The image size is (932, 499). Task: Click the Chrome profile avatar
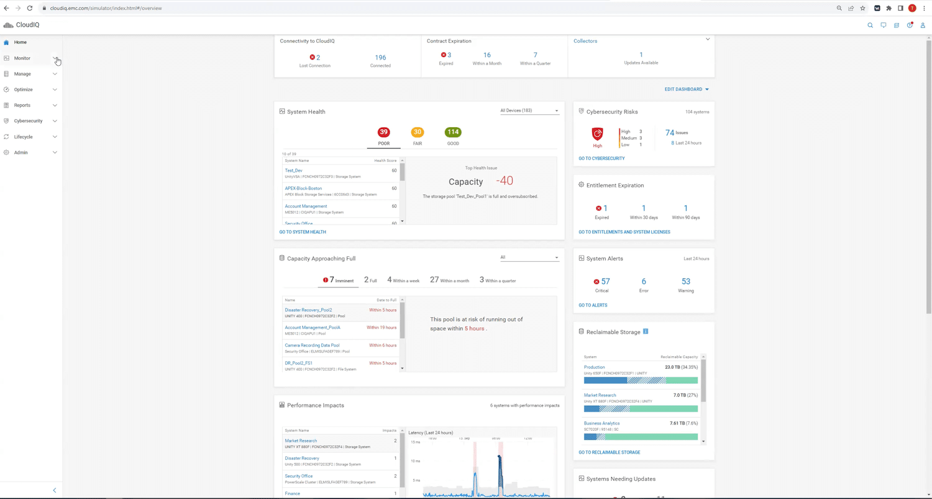pos(912,8)
